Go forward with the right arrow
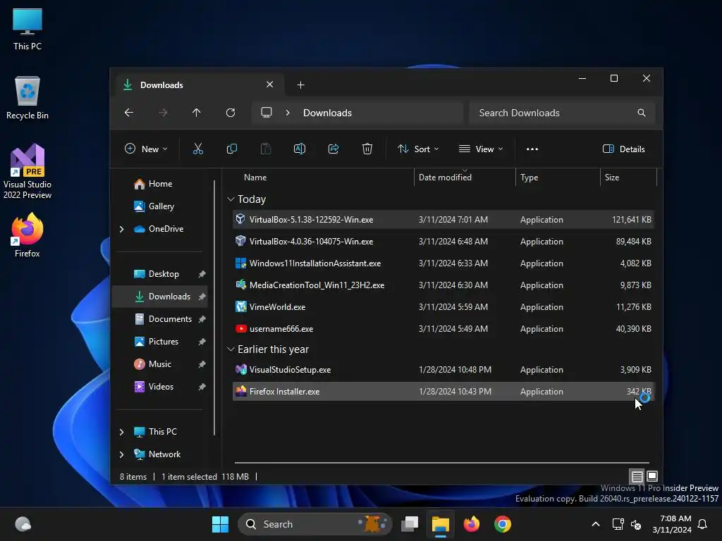Viewport: 722px width, 541px height. point(163,113)
